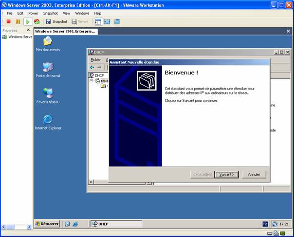Open the Démarrer start menu
This screenshot has width=294, height=237.
(47, 224)
